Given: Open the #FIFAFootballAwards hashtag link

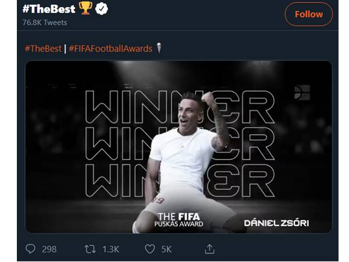Looking at the screenshot, I should (x=111, y=49).
